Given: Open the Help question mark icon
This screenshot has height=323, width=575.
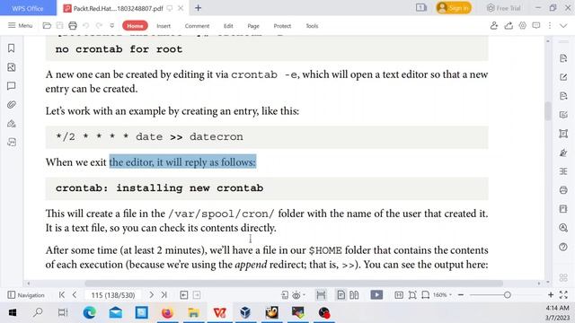Looking at the screenshot, I should pyautogui.click(x=563, y=247).
